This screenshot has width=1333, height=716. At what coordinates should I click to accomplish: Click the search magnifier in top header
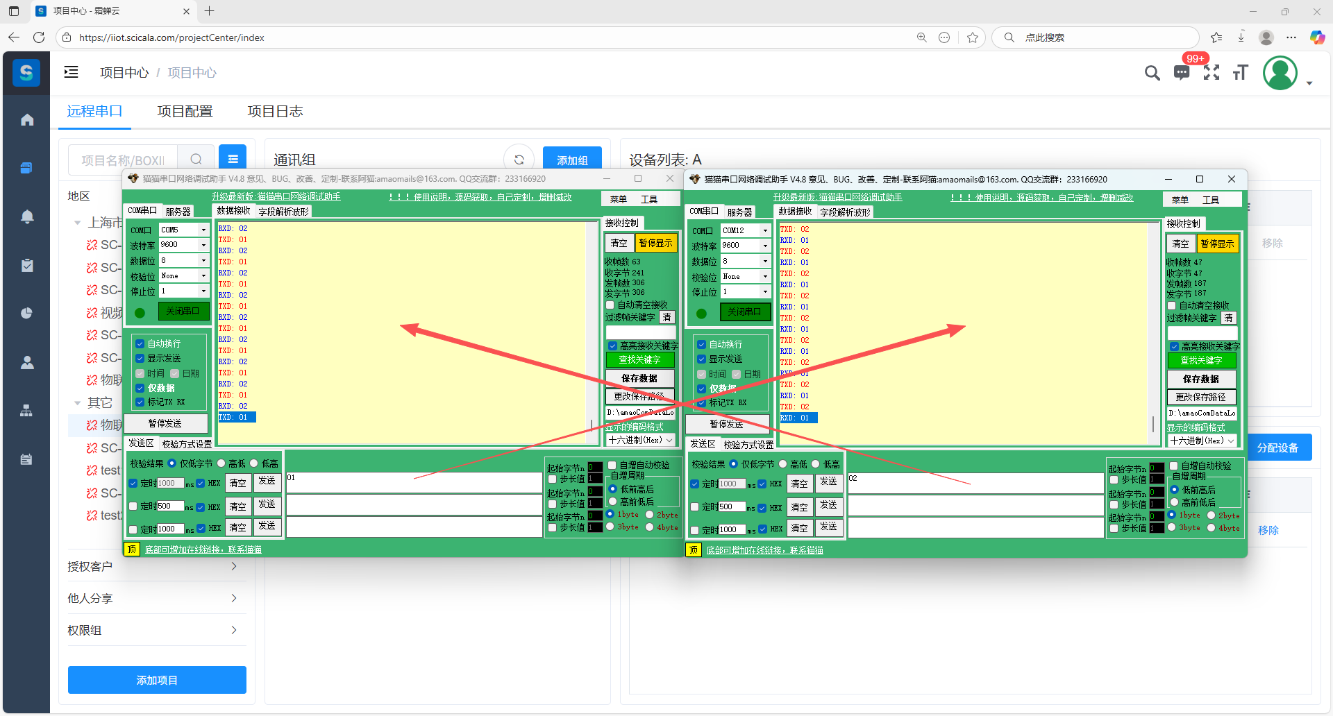click(x=1152, y=73)
